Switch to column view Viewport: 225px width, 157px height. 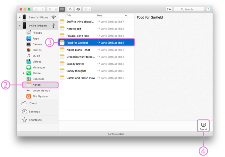coord(62,9)
